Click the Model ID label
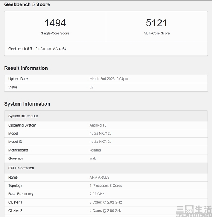The height and width of the screenshot is (217, 212). pos(15,142)
